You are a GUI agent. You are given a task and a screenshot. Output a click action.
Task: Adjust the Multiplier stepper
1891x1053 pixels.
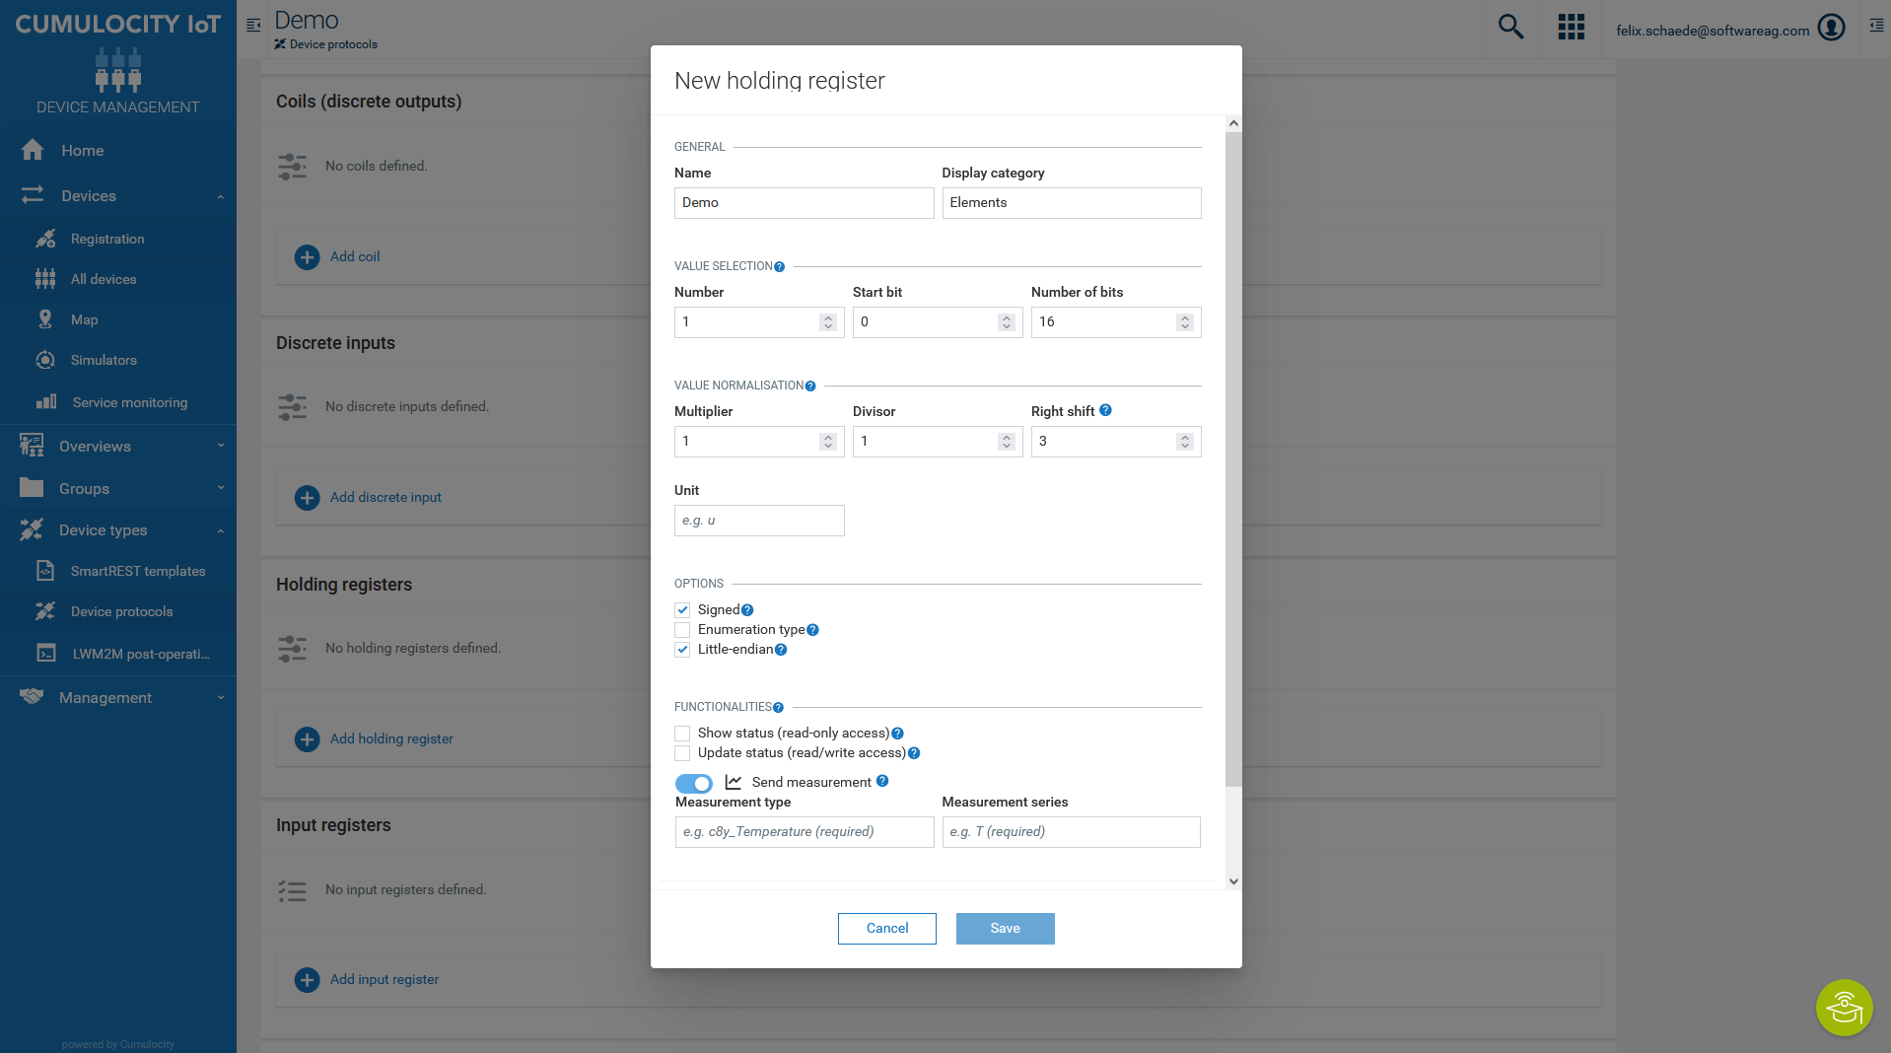point(828,442)
